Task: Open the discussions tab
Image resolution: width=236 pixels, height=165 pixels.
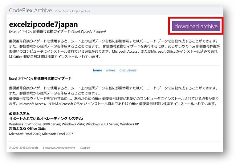Action: point(128,70)
